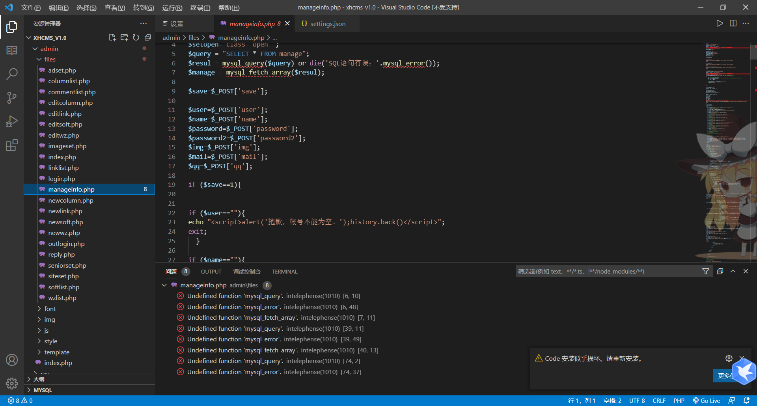Screen dimensions: 757x406
Task: Open Run and Debug view
Action: coord(12,121)
